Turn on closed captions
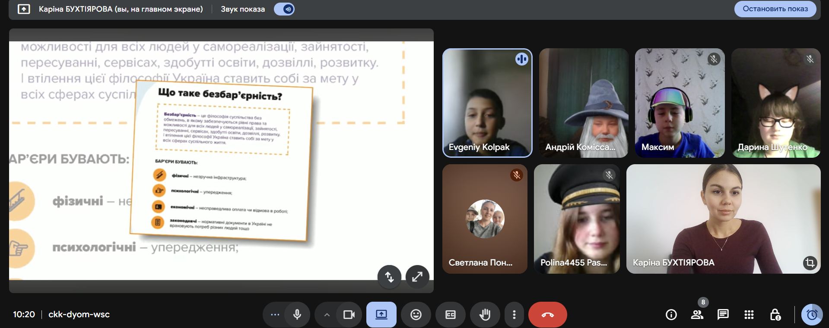 point(450,315)
